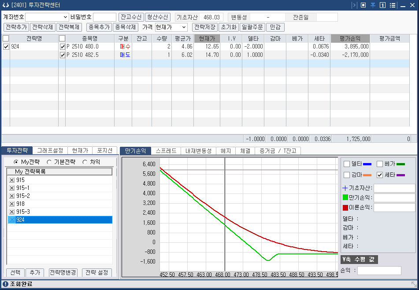This screenshot has width=419, height=290.
Task: Click the X icon beside strategy 915-2
Action: pyautogui.click(x=11, y=196)
